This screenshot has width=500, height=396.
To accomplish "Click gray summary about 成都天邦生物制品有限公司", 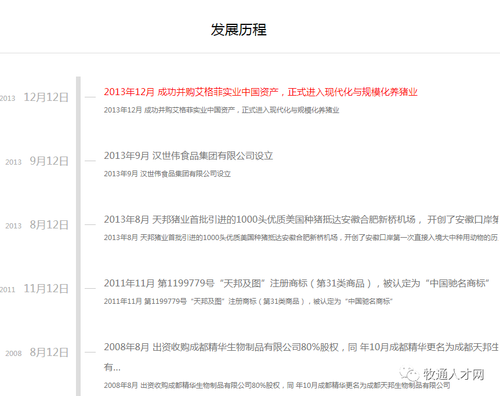I will (x=277, y=385).
